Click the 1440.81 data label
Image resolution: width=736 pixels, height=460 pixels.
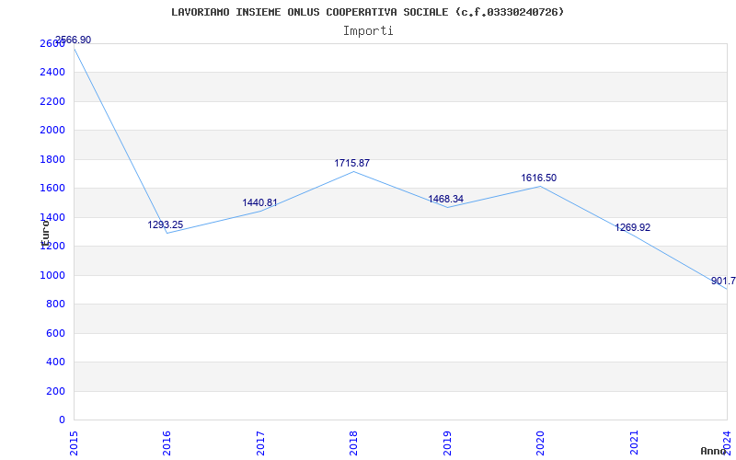260,203
